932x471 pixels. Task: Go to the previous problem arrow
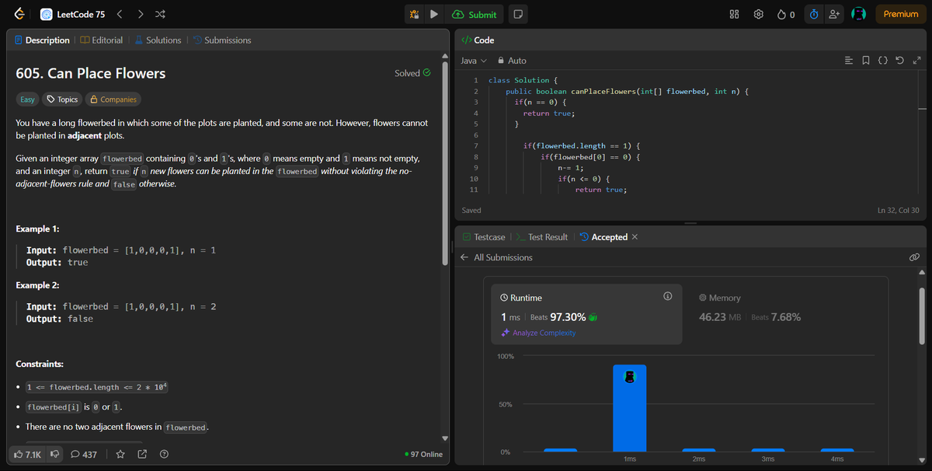120,14
